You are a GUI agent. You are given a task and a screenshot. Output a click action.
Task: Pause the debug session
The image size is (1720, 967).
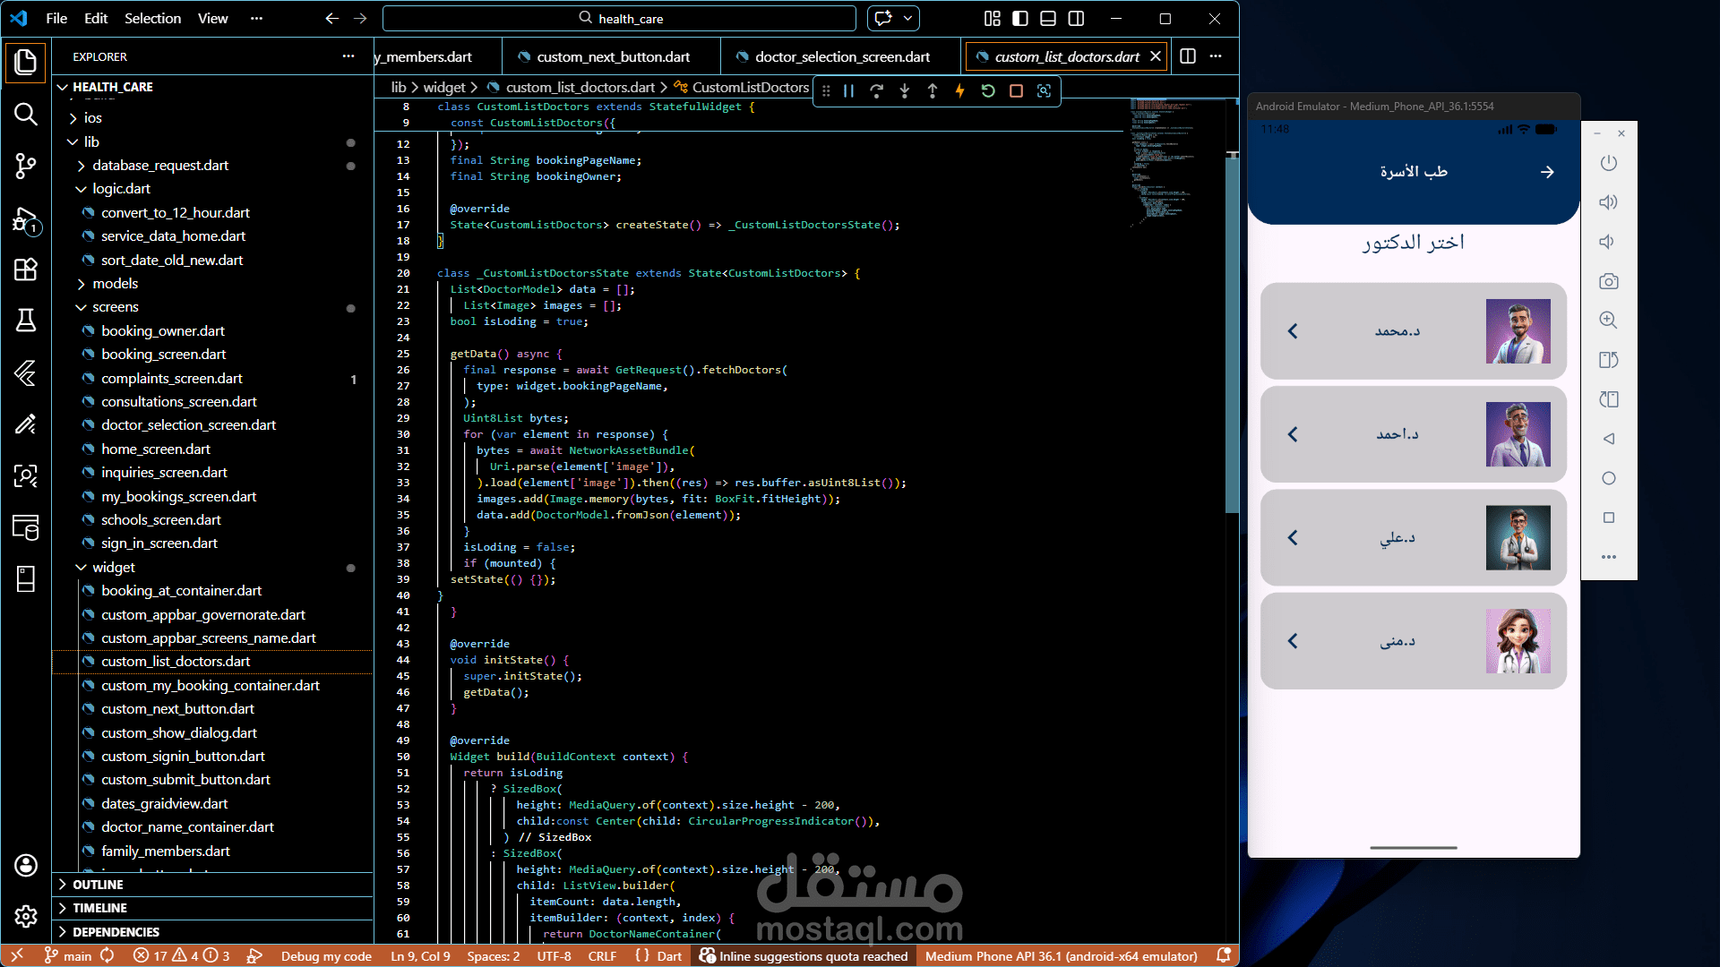click(x=848, y=91)
